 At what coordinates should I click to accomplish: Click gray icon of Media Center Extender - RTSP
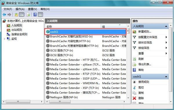[48, 74]
